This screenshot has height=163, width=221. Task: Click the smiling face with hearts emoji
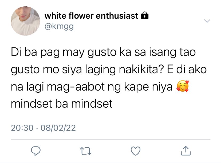click(183, 86)
